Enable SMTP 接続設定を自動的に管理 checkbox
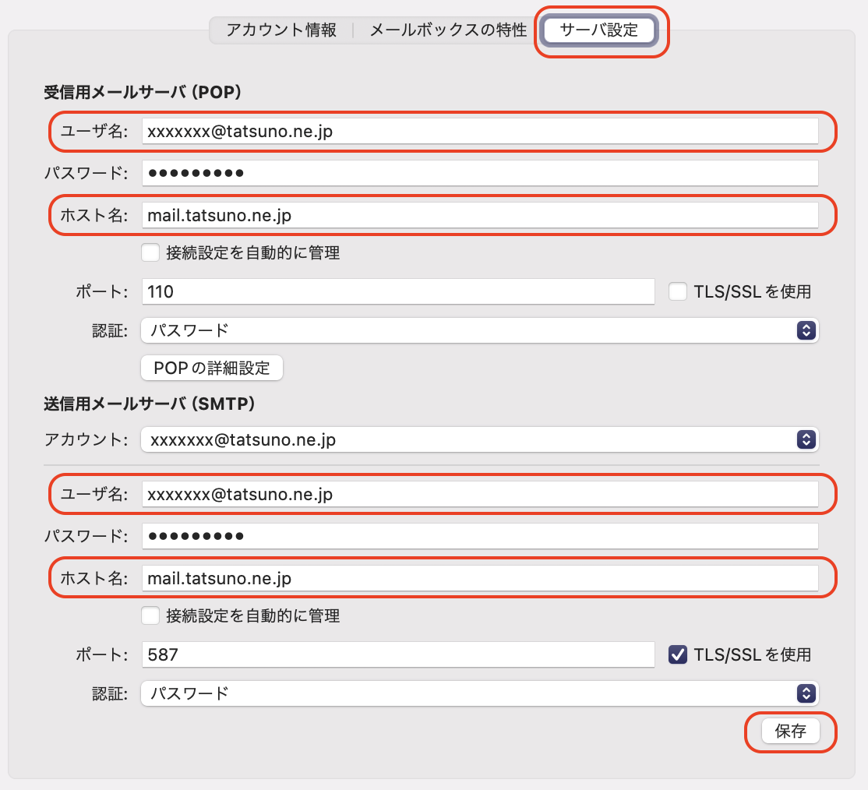 click(x=151, y=615)
